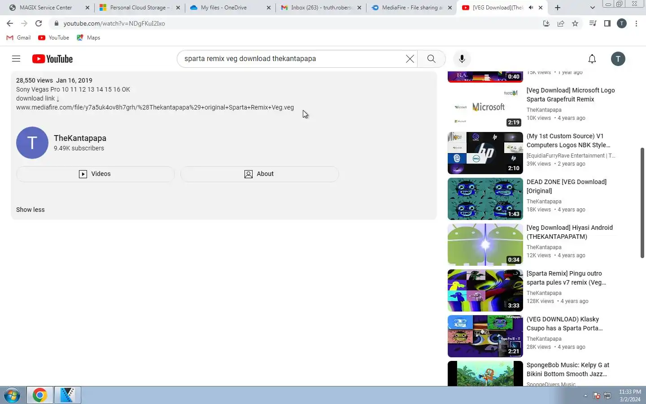Open SpongeBob Music Kelpy G thumbnail

485,373
